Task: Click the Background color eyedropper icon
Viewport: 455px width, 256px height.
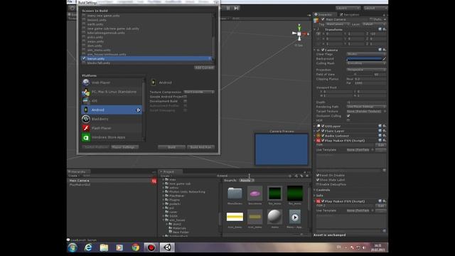Action: point(385,58)
